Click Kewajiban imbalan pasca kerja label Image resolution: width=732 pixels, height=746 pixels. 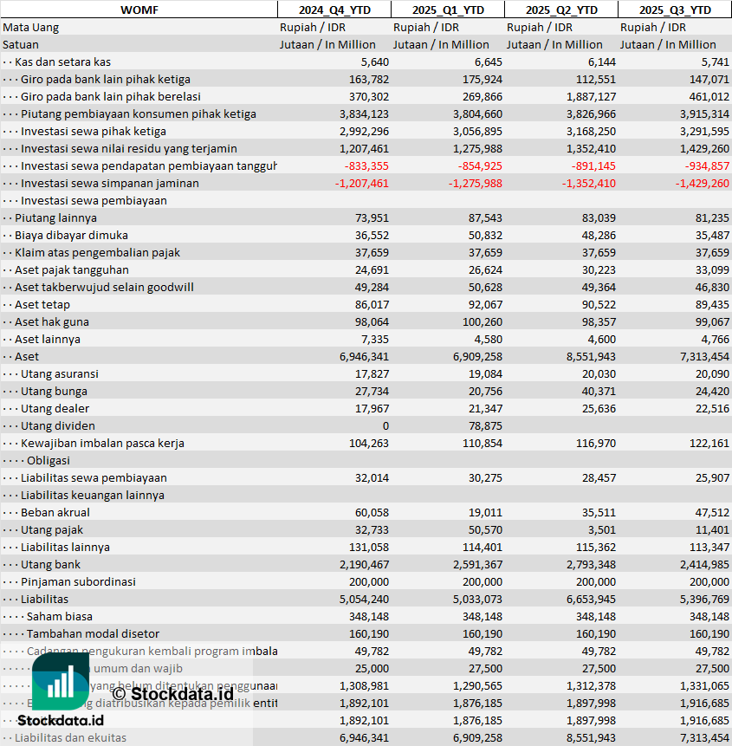[x=103, y=444]
